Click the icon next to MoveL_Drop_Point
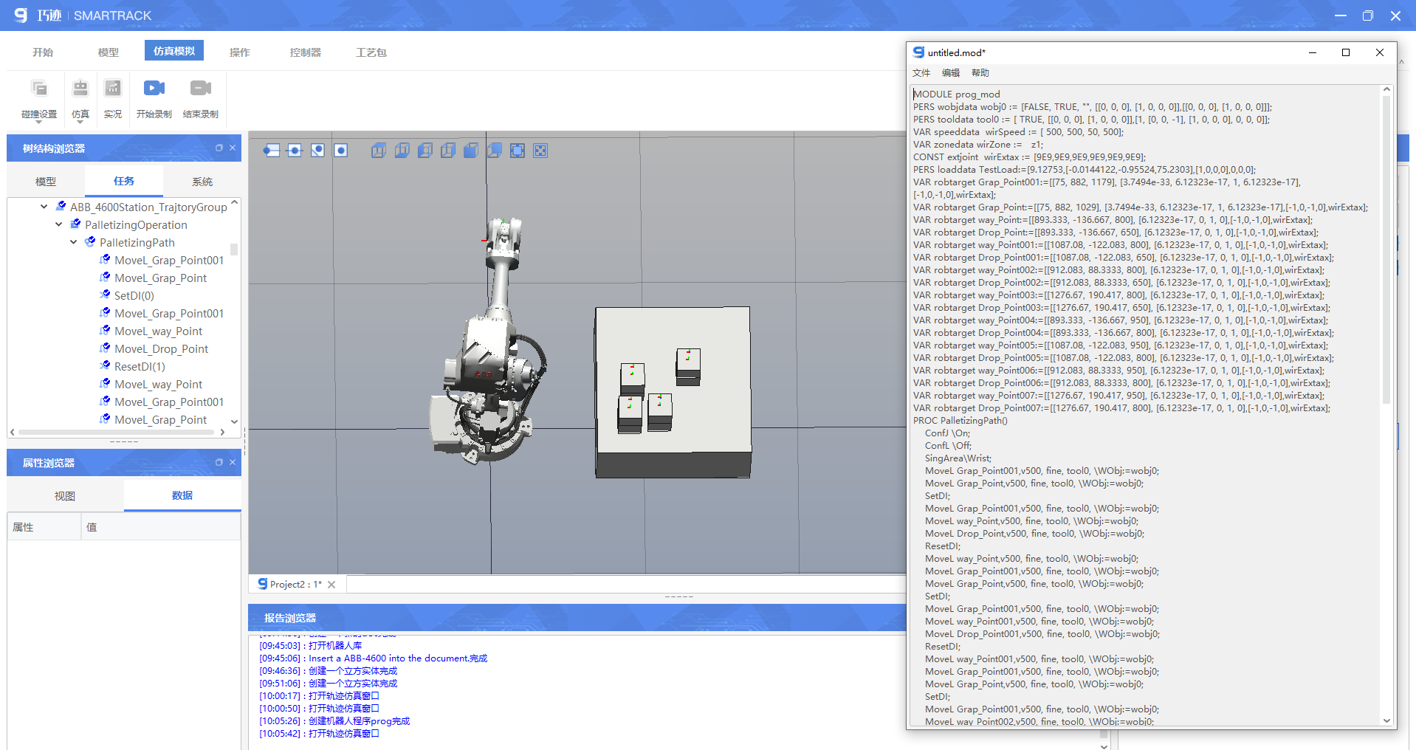This screenshot has width=1416, height=750. (x=105, y=348)
